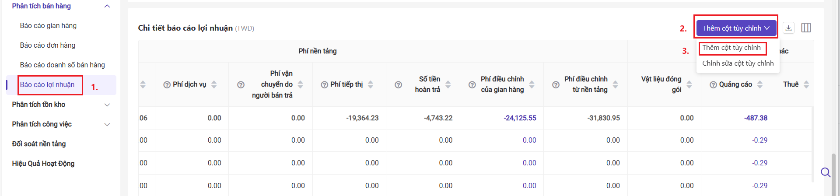The height and width of the screenshot is (196, 840).
Task: Expand the Phân tích công việc section
Action: point(107,125)
